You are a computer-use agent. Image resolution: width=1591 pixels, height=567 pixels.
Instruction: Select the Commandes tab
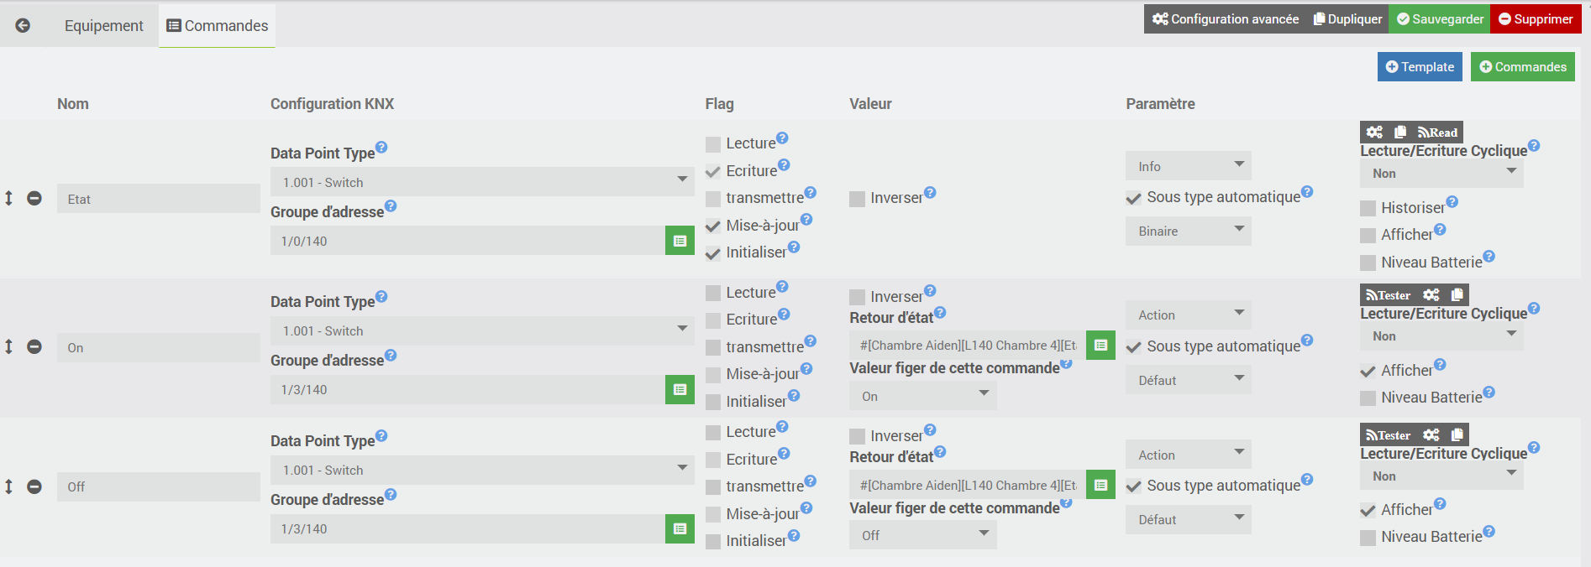(218, 26)
